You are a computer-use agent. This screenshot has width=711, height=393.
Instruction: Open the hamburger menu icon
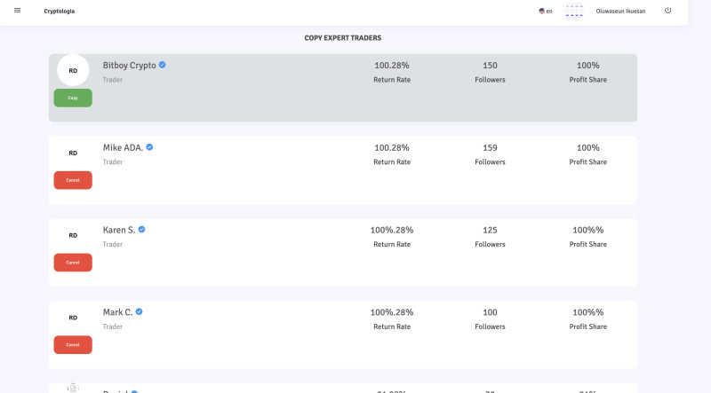17,11
